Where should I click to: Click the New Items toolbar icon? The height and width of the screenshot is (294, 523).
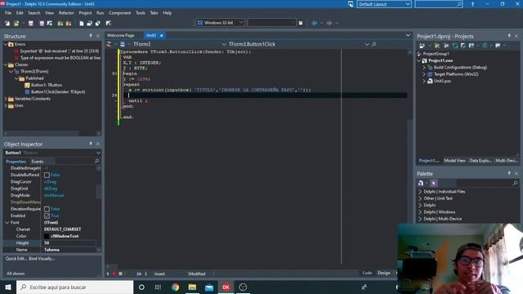(7, 24)
